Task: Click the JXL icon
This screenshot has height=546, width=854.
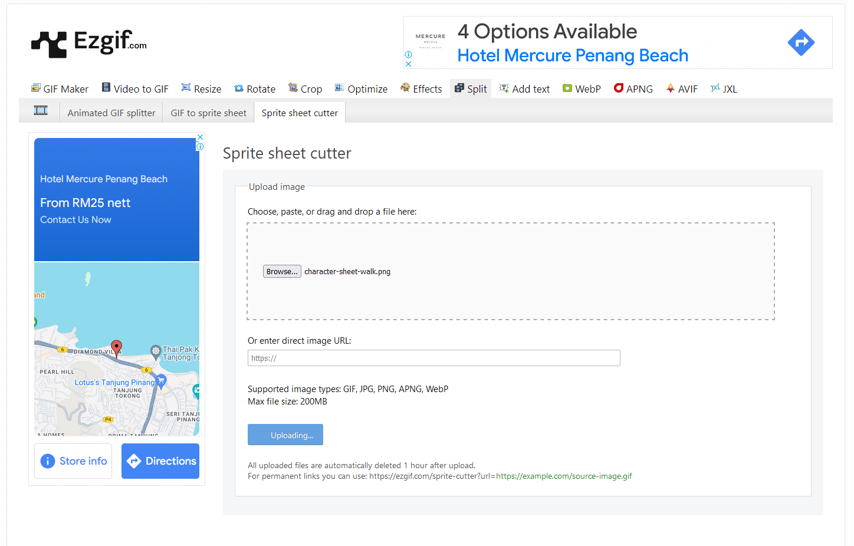Action: click(715, 87)
